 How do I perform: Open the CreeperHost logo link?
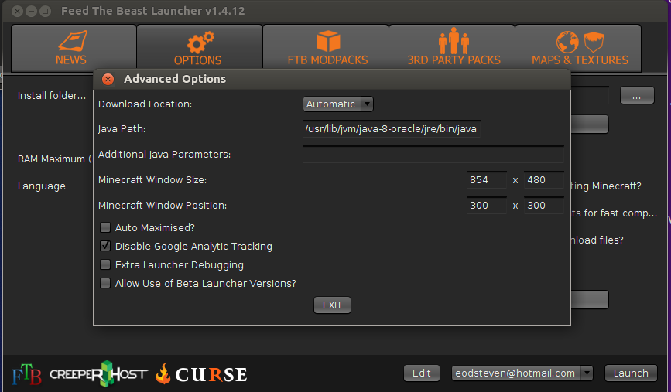pyautogui.click(x=98, y=373)
